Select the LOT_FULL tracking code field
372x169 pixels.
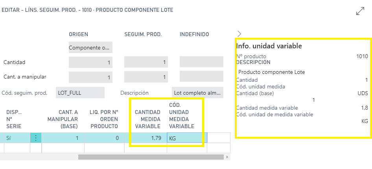(x=80, y=93)
